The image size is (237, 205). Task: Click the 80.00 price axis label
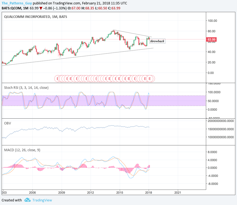(x=211, y=31)
